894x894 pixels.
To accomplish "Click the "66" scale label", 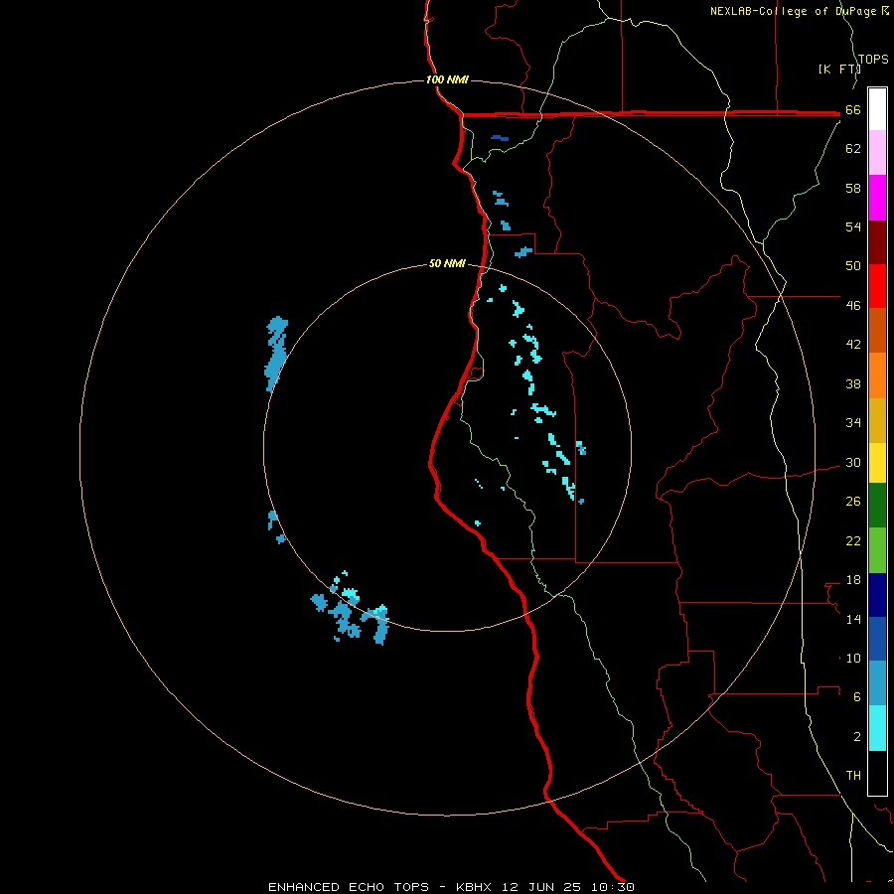I will (x=853, y=110).
